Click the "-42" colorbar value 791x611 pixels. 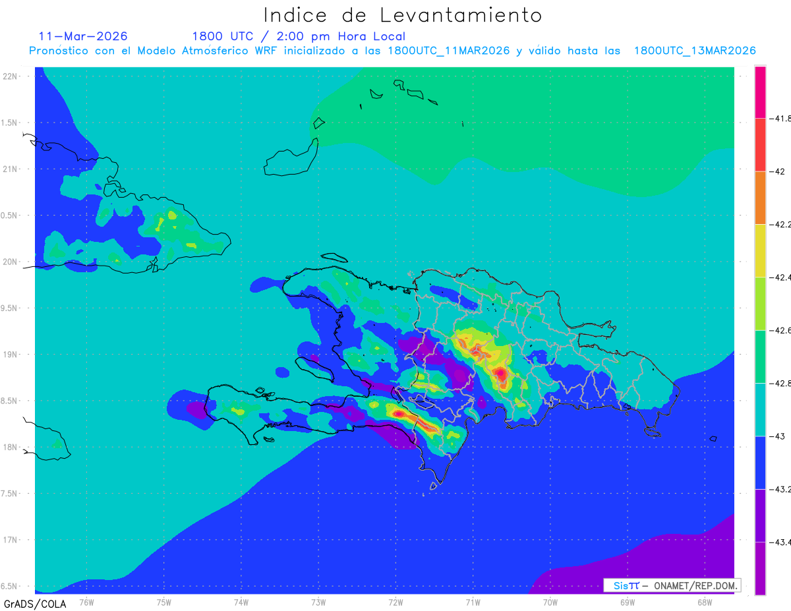tap(776, 171)
